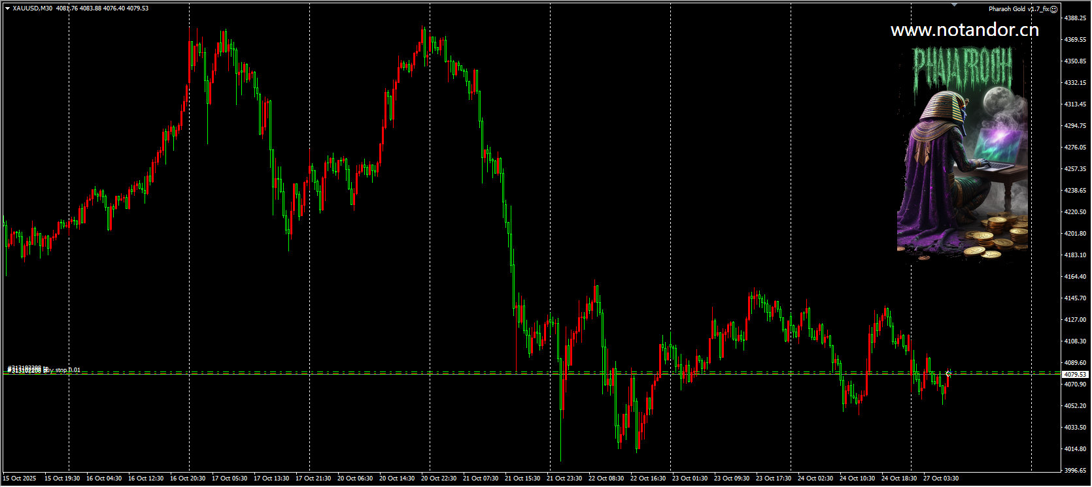Click the XAUUSD,M30 symbol title text
1092x487 pixels.
(33, 8)
